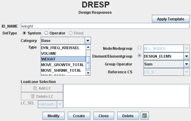The image size is (191, 121).
Task: Expand the DESIGN_ELEMS element group dropdown
Action: point(187,56)
